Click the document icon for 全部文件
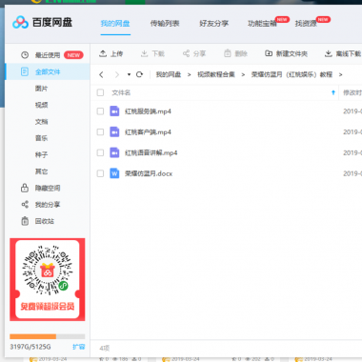Image resolution: width=362 pixels, height=362 pixels. pyautogui.click(x=25, y=71)
